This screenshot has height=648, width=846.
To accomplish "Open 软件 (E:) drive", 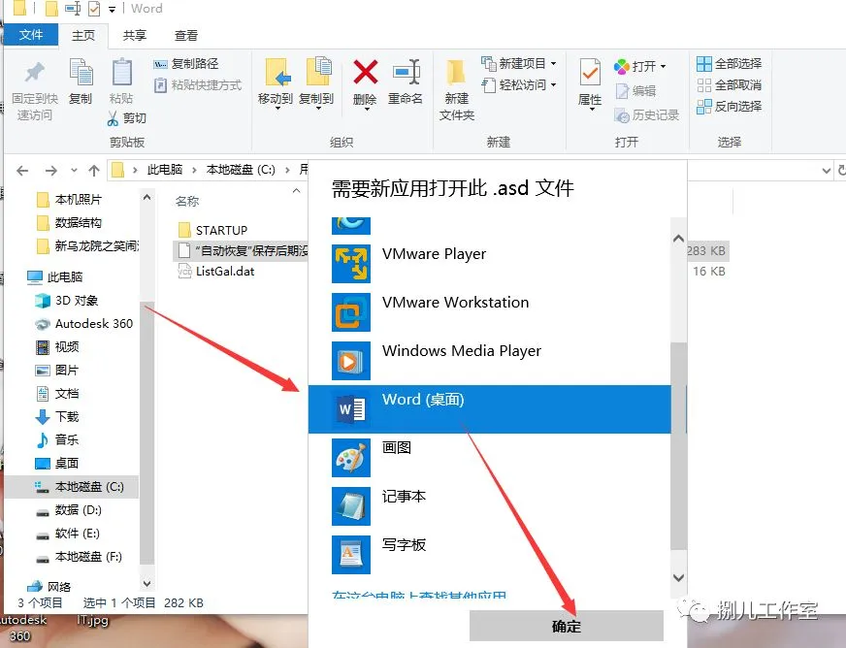I will [x=68, y=534].
